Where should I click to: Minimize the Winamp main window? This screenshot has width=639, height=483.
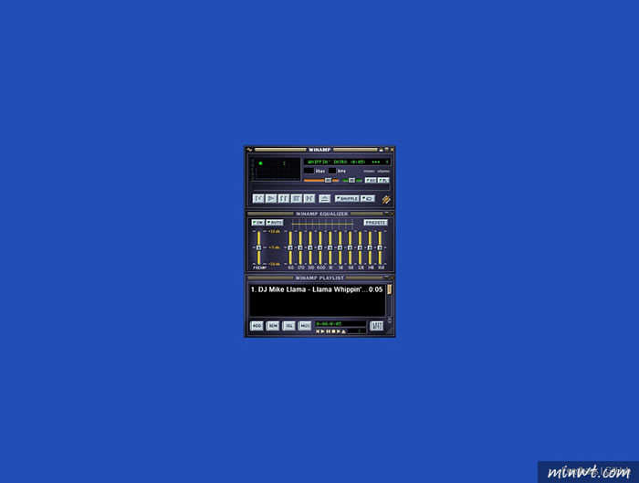(x=381, y=150)
